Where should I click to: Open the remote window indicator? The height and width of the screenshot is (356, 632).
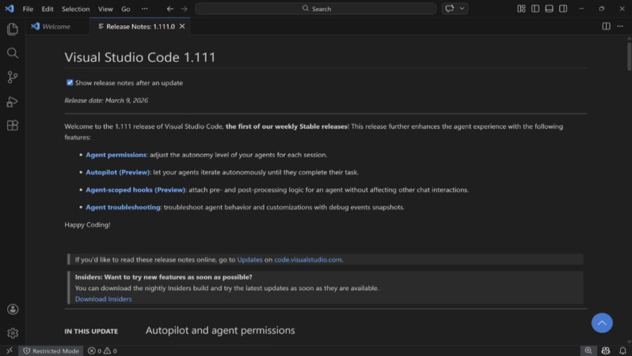[9, 351]
